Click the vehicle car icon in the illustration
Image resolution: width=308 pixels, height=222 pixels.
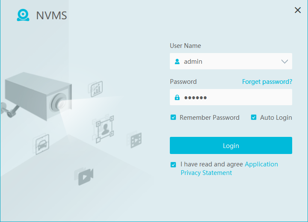coord(41,145)
